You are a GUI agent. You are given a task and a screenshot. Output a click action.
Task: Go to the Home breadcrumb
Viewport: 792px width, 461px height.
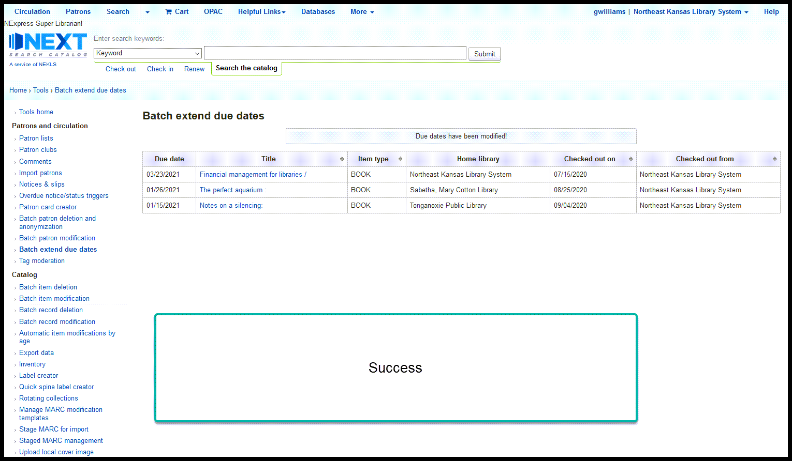click(x=18, y=90)
